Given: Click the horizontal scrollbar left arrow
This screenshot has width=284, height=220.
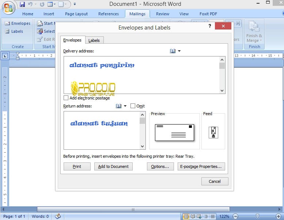Looking at the screenshot, I should point(3,209).
